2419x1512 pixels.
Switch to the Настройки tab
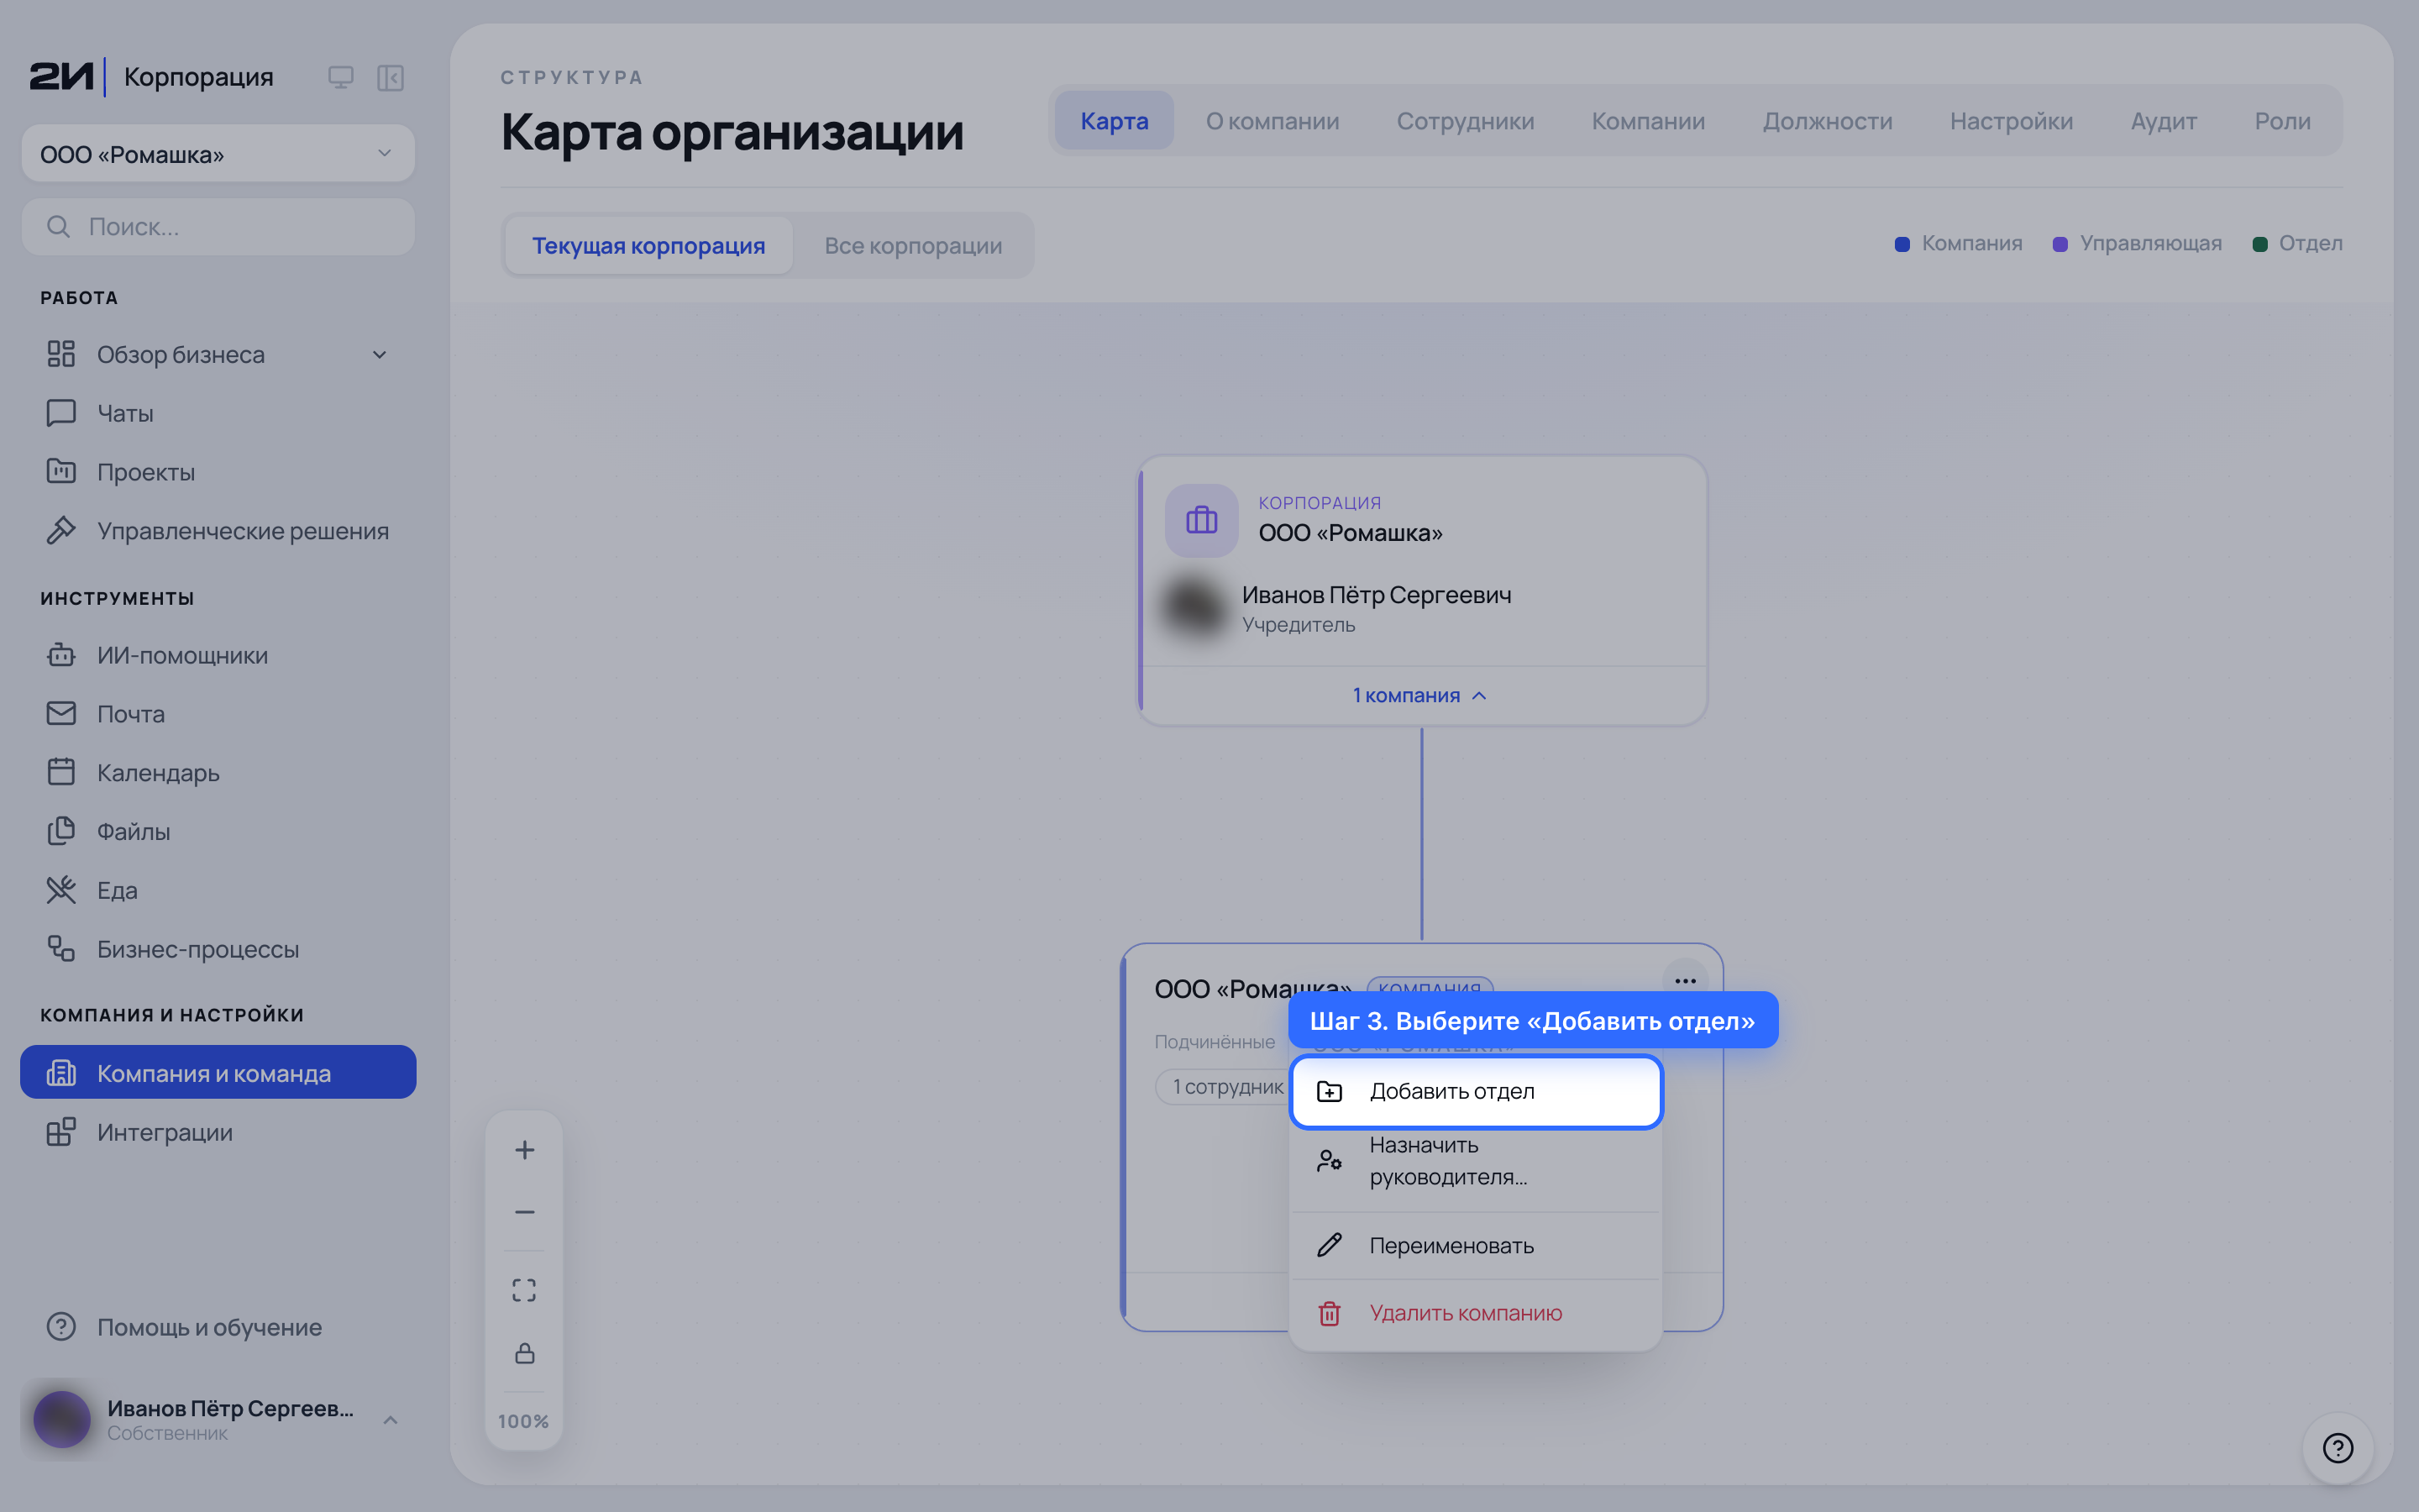point(2011,121)
